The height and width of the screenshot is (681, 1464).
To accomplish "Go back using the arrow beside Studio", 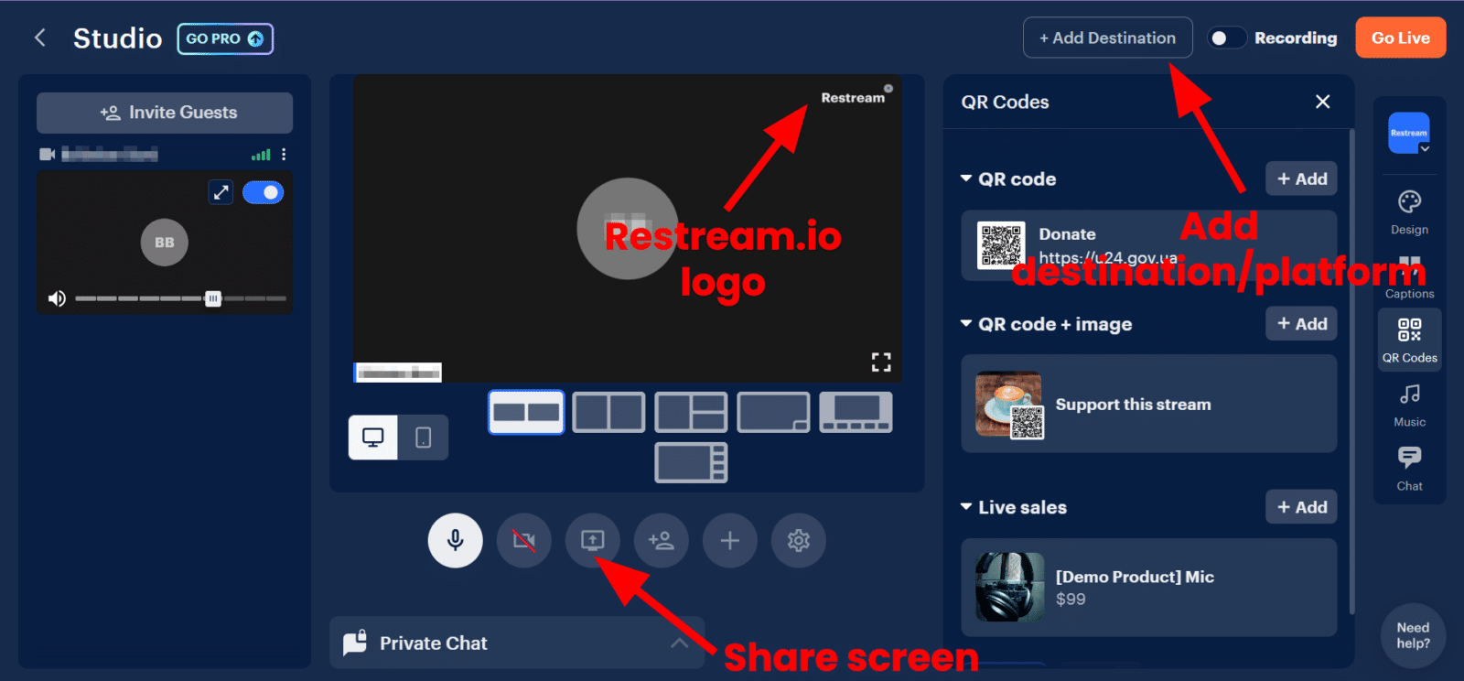I will click(x=39, y=38).
